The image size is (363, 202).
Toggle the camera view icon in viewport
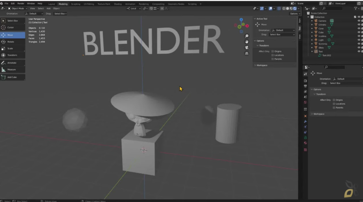click(247, 48)
